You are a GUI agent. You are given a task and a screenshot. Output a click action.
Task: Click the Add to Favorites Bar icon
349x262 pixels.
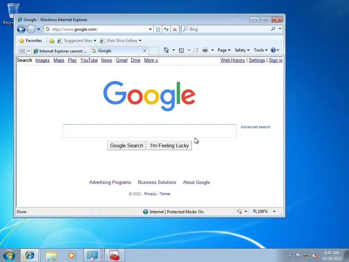pos(52,41)
